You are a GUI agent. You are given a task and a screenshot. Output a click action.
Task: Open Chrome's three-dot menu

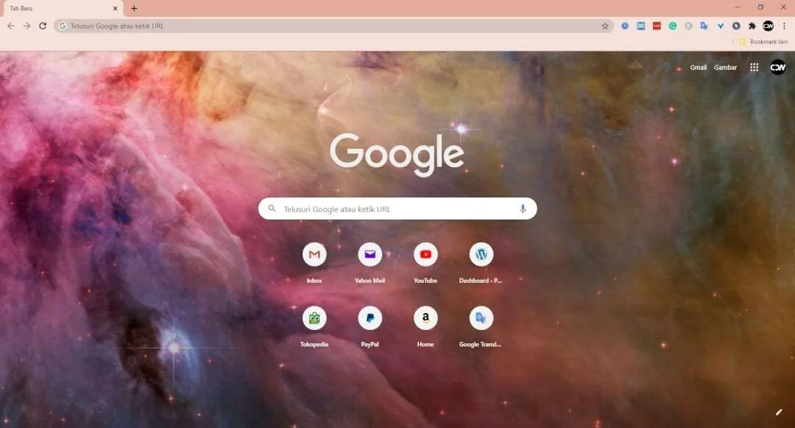click(784, 26)
